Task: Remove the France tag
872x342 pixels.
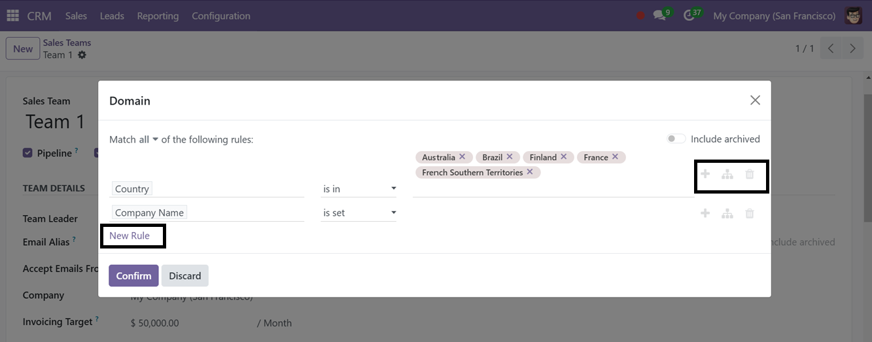Action: [x=615, y=157]
